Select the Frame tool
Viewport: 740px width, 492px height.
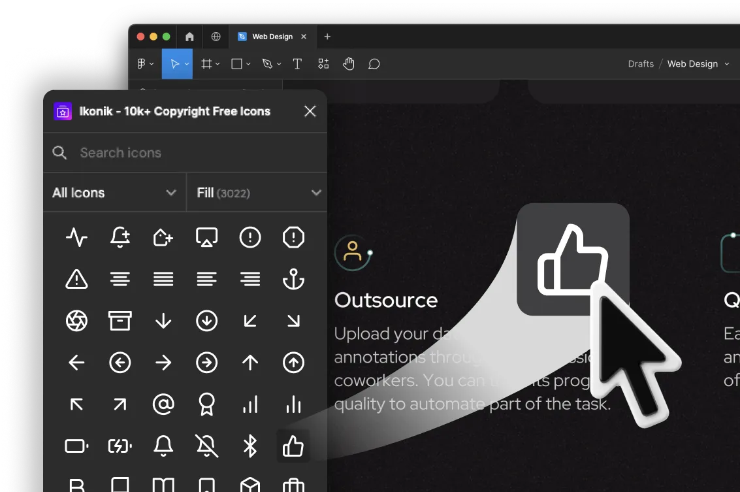coord(206,63)
